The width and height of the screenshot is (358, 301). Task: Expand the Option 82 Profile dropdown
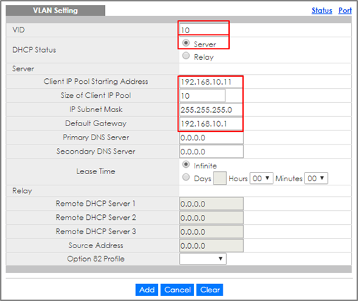203,259
